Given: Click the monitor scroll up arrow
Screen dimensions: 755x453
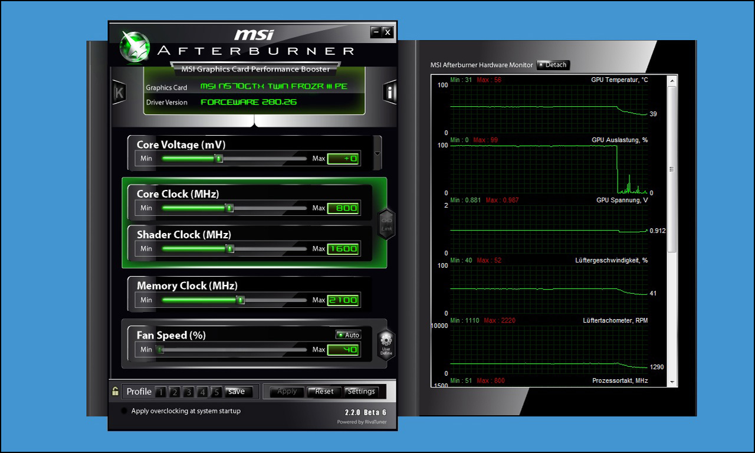Looking at the screenshot, I should (x=671, y=80).
